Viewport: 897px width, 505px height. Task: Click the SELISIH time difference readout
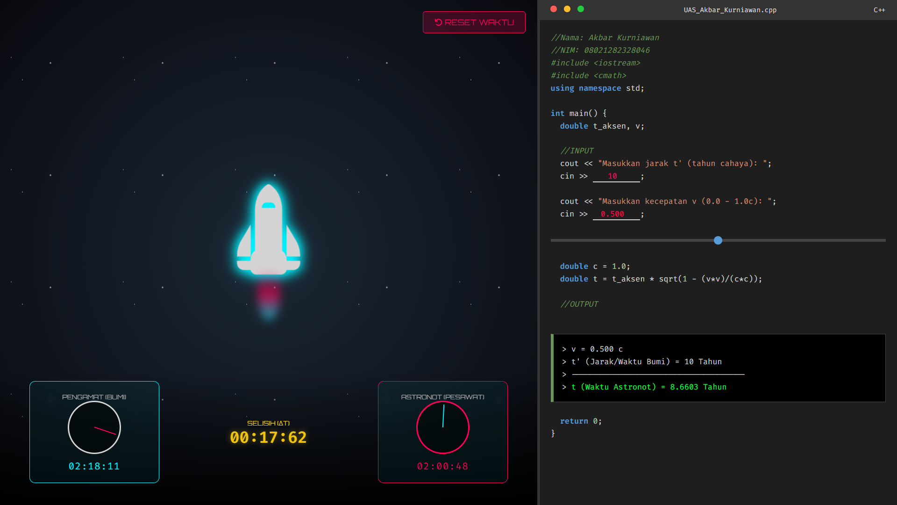click(268, 437)
